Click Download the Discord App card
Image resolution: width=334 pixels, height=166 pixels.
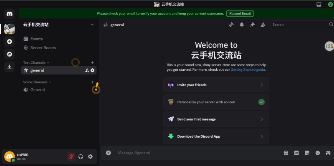click(x=216, y=136)
